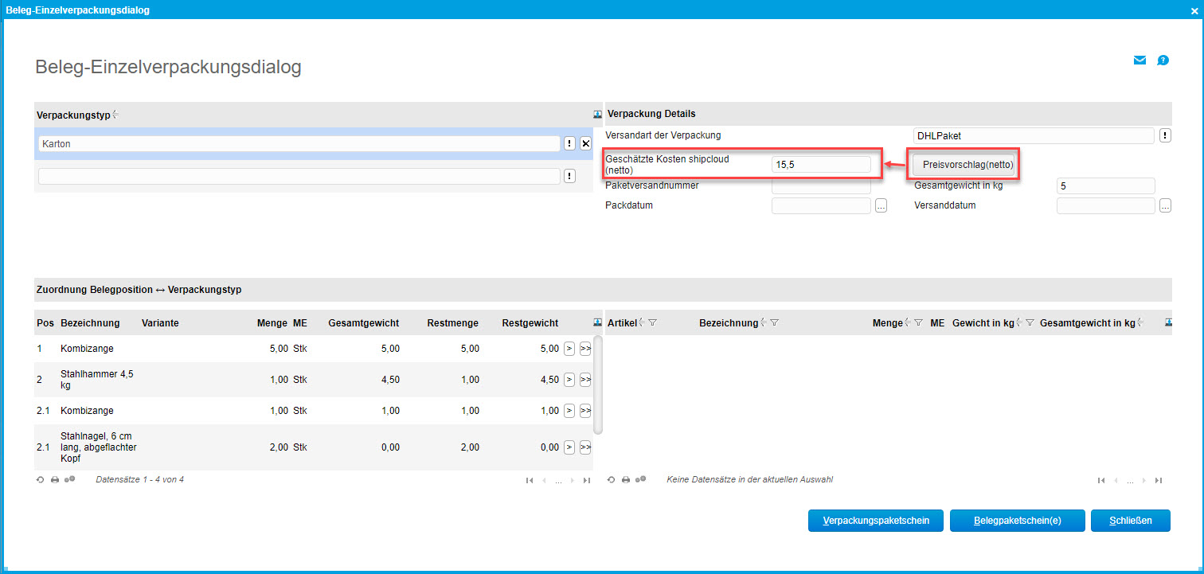
Task: Open settings gears of the Belegposition table
Action: (x=70, y=480)
